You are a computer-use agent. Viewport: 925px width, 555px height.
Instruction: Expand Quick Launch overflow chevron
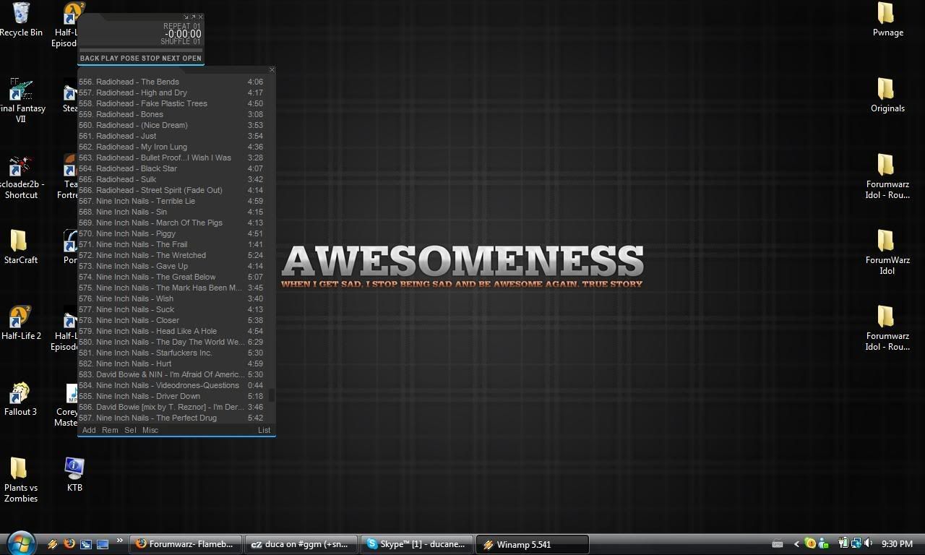point(120,540)
